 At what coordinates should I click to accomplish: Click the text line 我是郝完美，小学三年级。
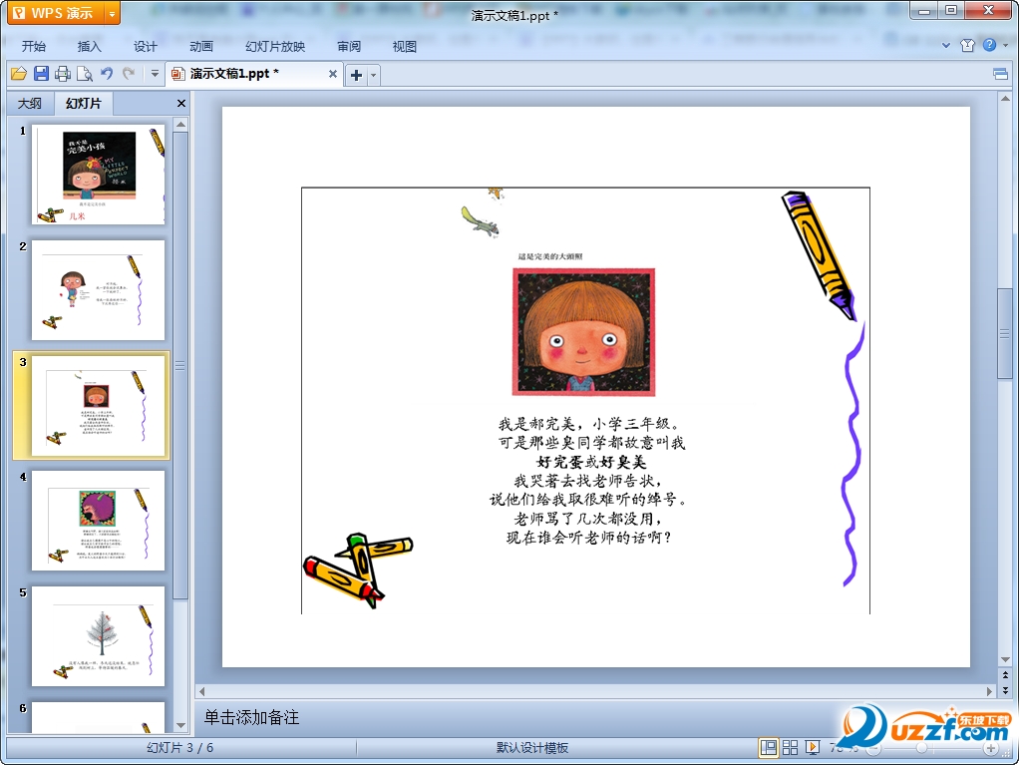pos(589,424)
